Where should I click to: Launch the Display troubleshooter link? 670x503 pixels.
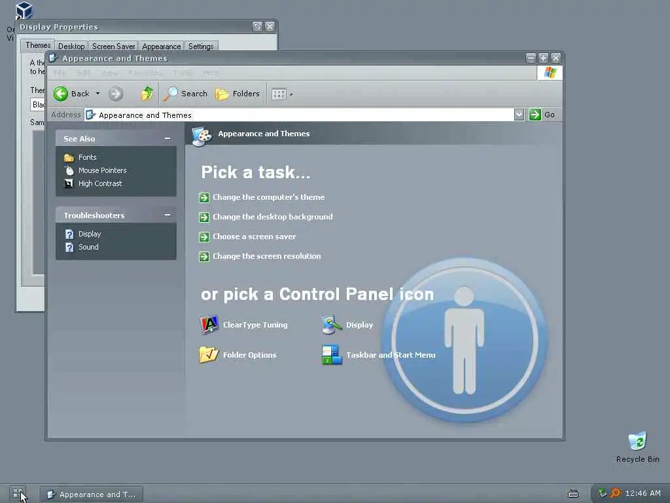pos(90,234)
